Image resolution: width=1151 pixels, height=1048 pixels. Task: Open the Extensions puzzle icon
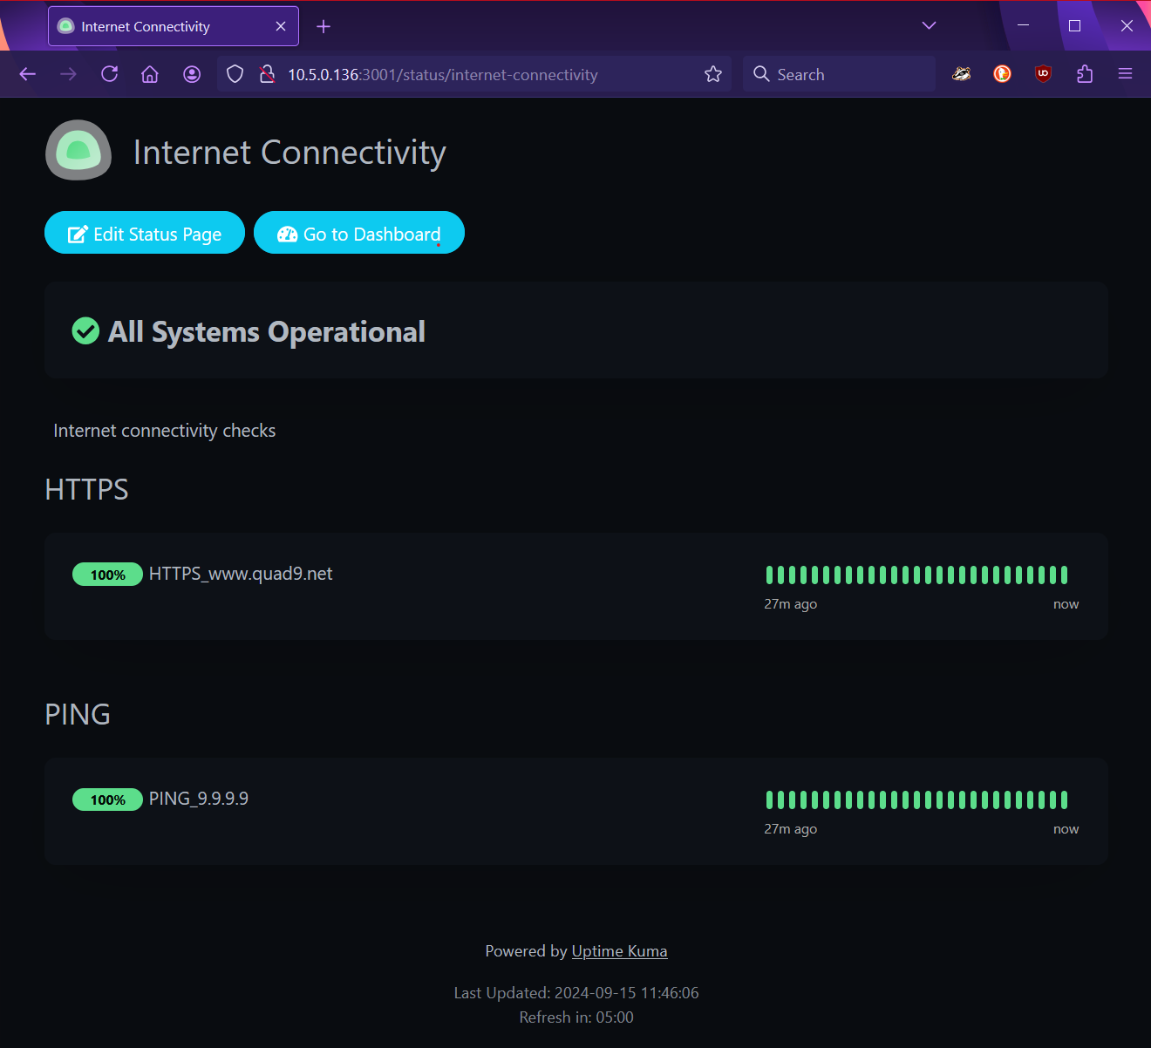tap(1084, 74)
